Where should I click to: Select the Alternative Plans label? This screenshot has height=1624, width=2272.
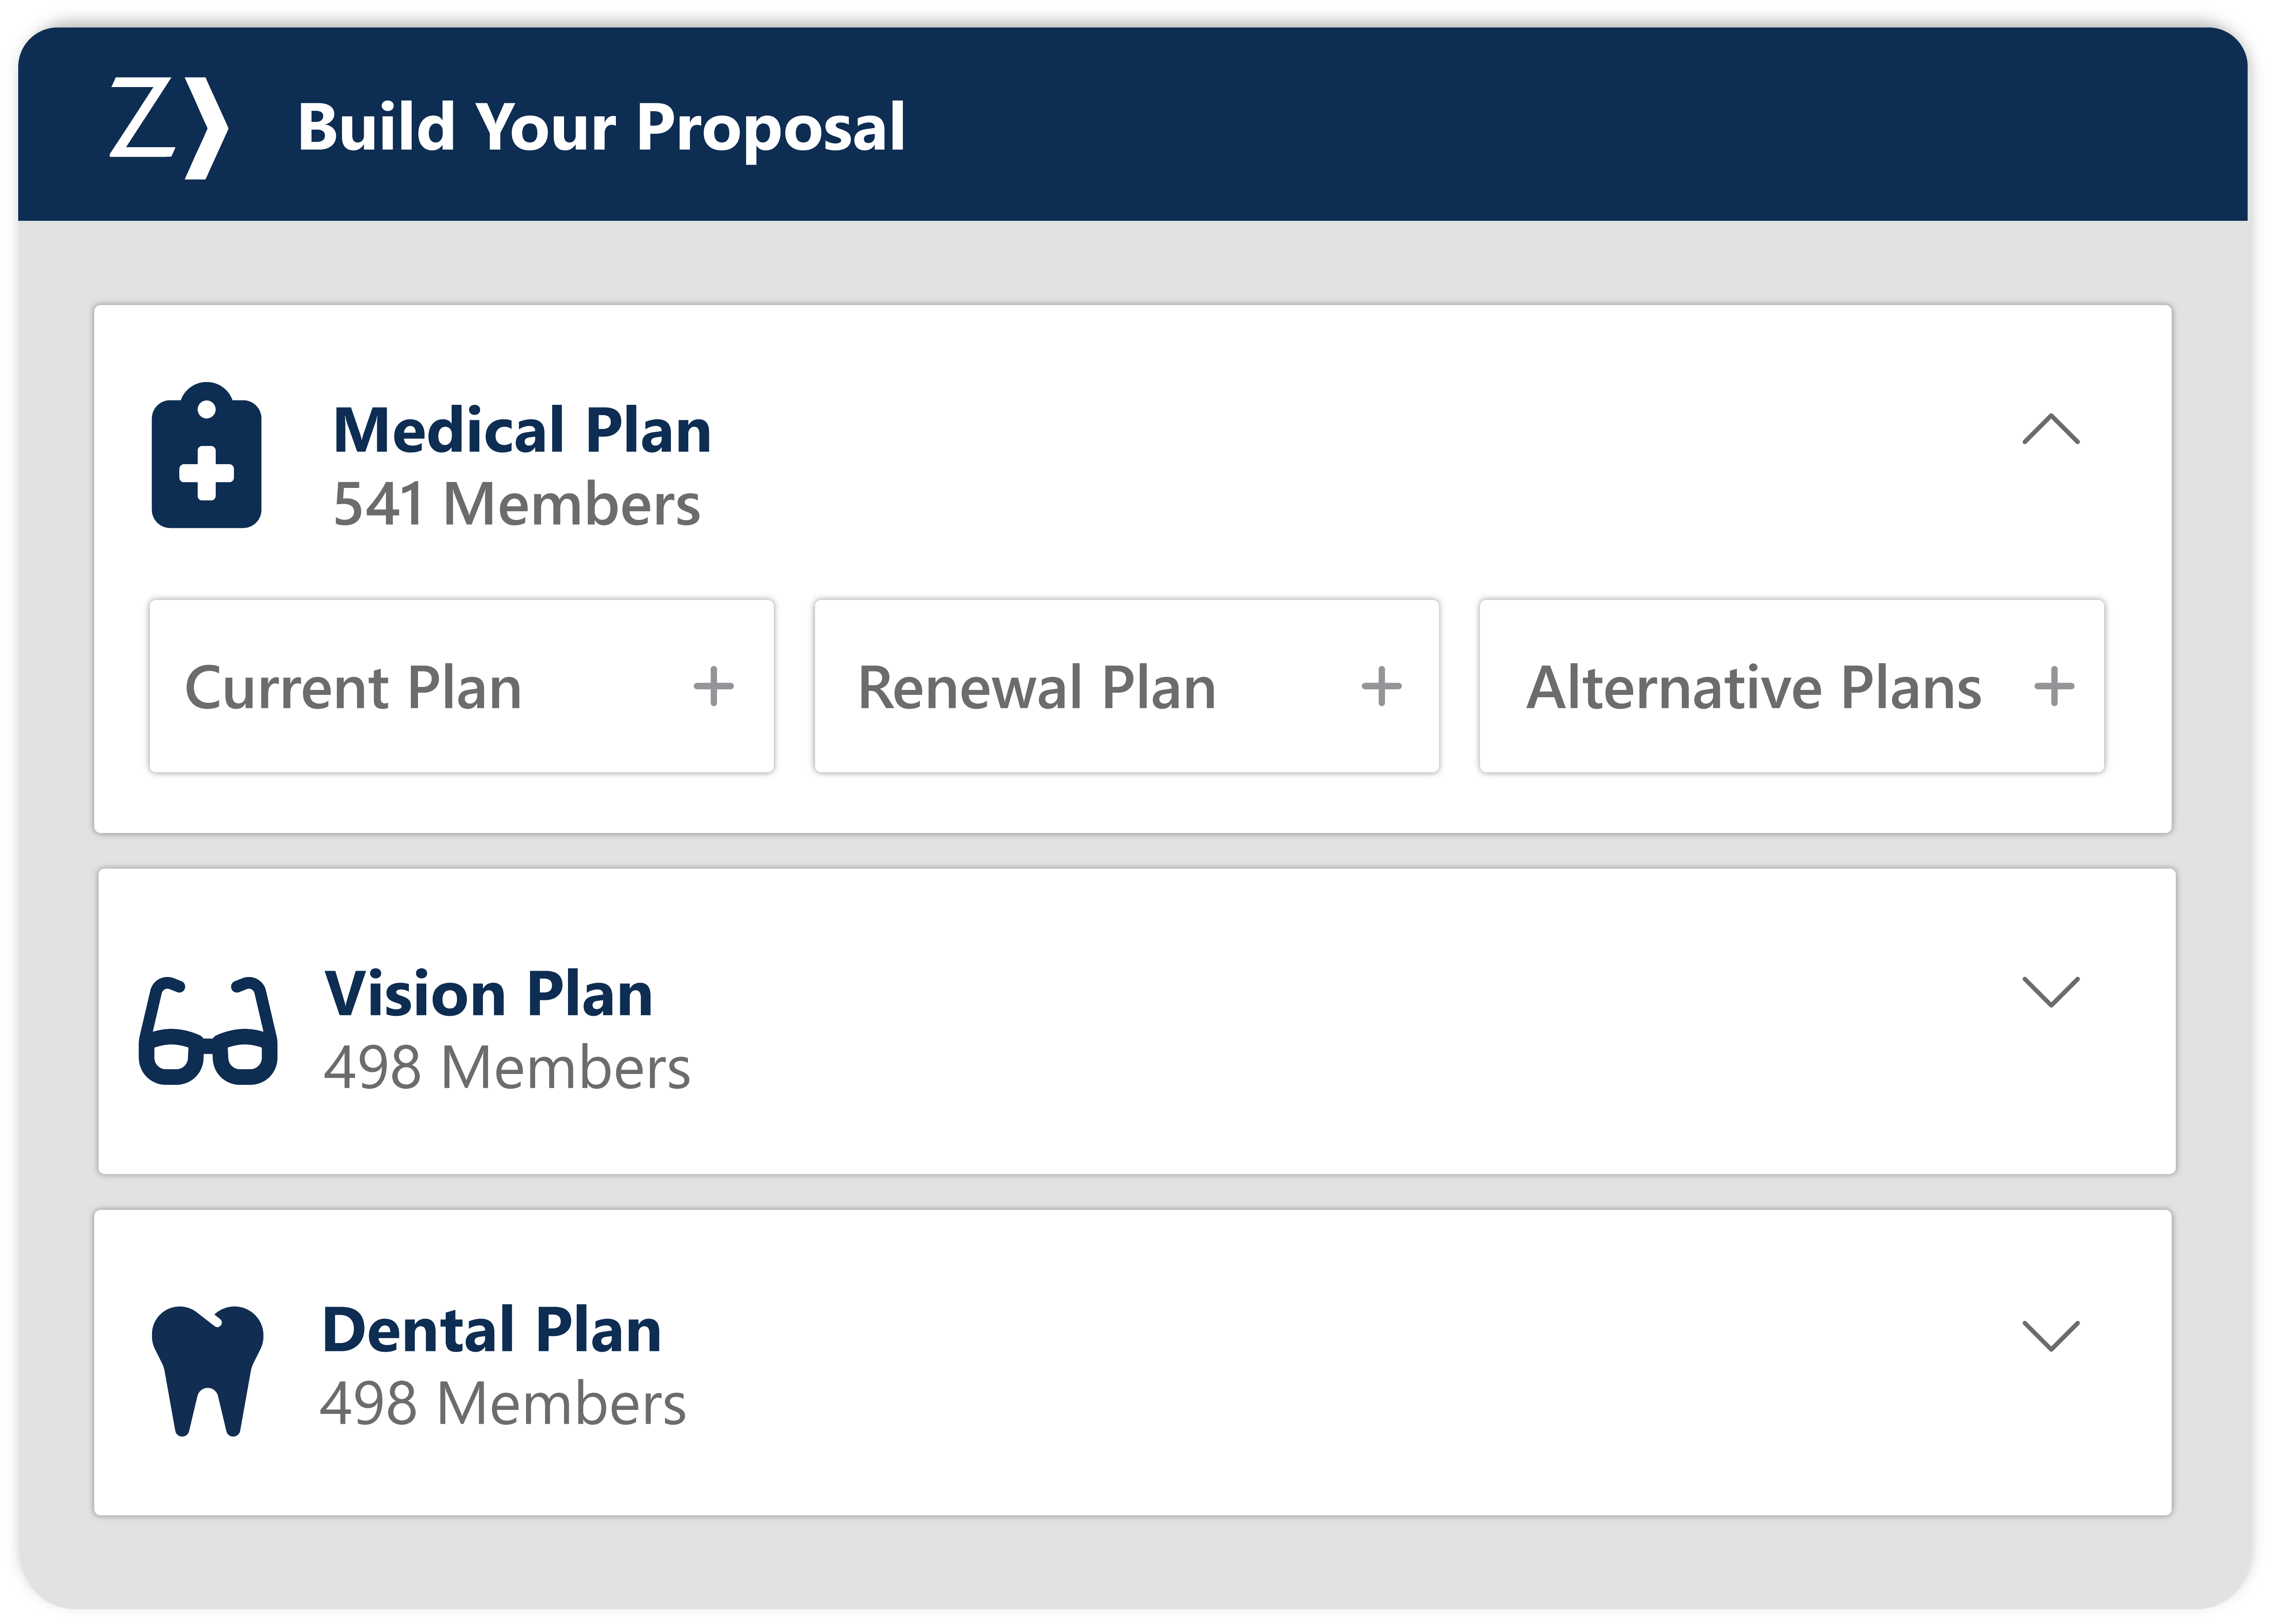tap(1754, 688)
